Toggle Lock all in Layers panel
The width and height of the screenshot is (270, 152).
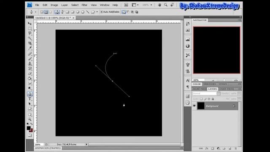[x=213, y=99]
